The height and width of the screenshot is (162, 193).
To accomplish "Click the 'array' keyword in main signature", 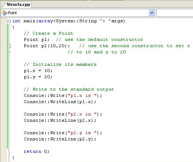I will [46, 21].
